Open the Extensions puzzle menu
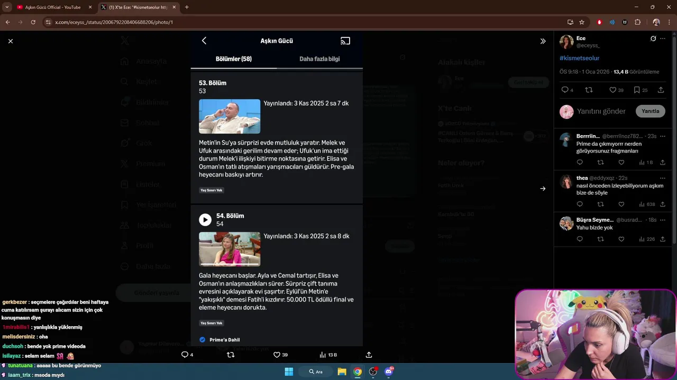Image resolution: width=677 pixels, height=380 pixels. (637, 22)
